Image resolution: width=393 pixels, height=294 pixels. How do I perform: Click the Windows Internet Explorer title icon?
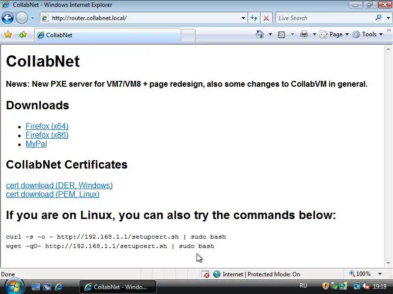(5, 5)
